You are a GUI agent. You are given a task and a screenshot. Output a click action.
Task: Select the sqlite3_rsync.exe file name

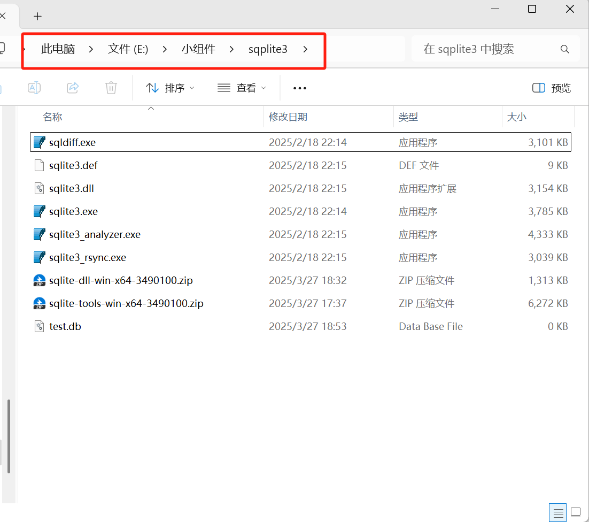point(88,257)
